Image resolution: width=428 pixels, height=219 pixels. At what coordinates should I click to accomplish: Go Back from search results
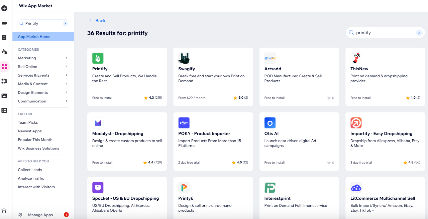tap(97, 21)
